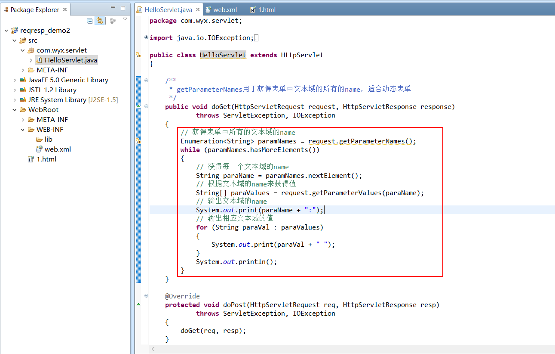The width and height of the screenshot is (555, 354).
Task: Switch to the HelloServlet.java editor tab
Action: tap(169, 9)
